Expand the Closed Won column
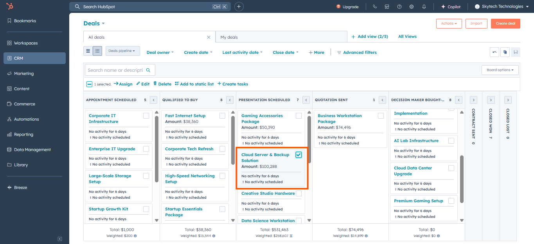 491,100
